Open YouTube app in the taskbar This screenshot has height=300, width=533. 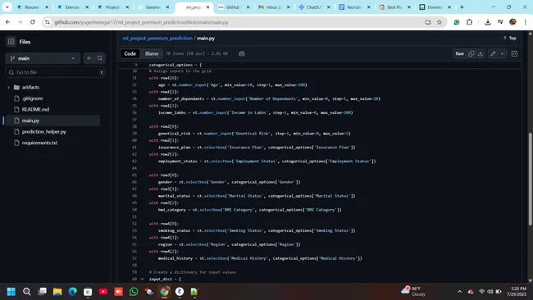click(x=103, y=292)
